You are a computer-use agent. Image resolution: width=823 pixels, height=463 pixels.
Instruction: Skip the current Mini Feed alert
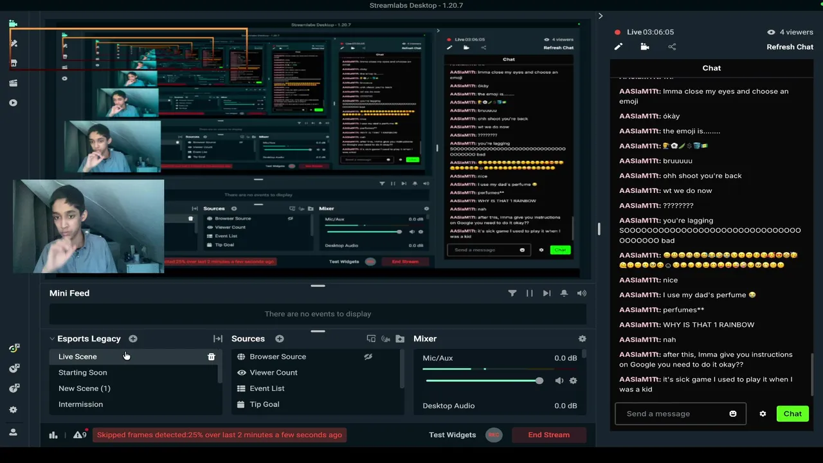pyautogui.click(x=547, y=293)
